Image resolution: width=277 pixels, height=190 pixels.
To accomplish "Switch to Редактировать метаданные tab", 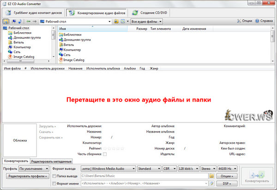I will [52, 161].
